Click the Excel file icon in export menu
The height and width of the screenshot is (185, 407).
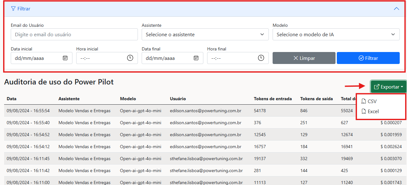click(x=364, y=112)
